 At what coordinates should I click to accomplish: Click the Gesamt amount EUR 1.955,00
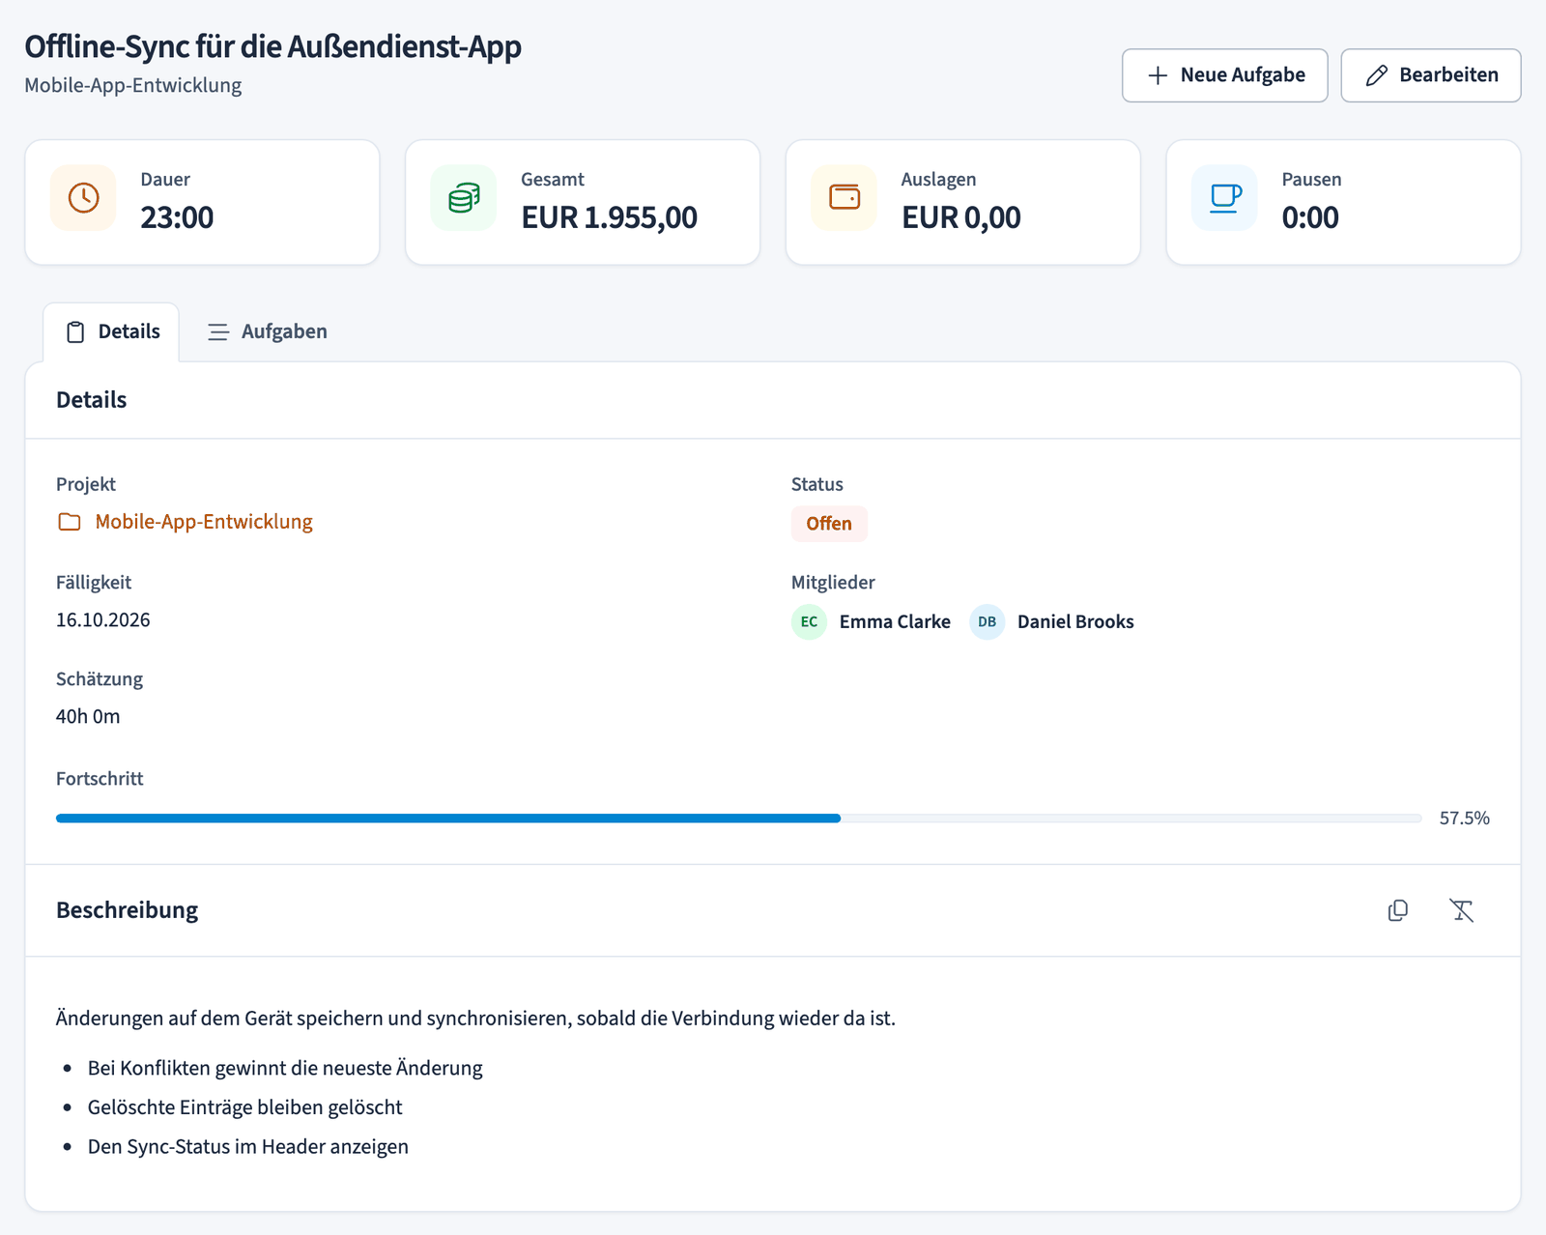click(x=609, y=217)
